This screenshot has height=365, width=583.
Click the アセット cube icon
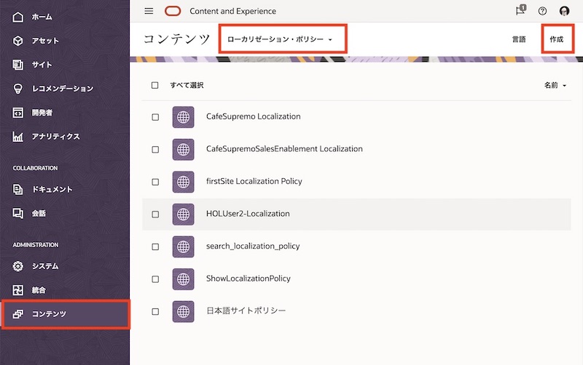click(17, 41)
